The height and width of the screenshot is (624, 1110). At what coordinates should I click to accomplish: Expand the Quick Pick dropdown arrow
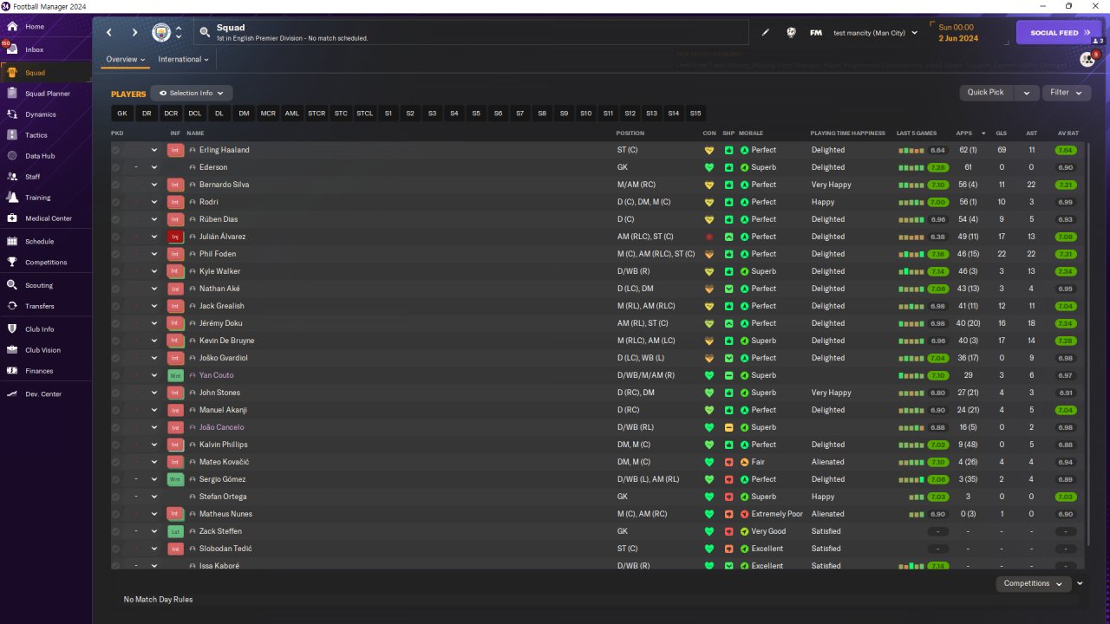click(1027, 93)
